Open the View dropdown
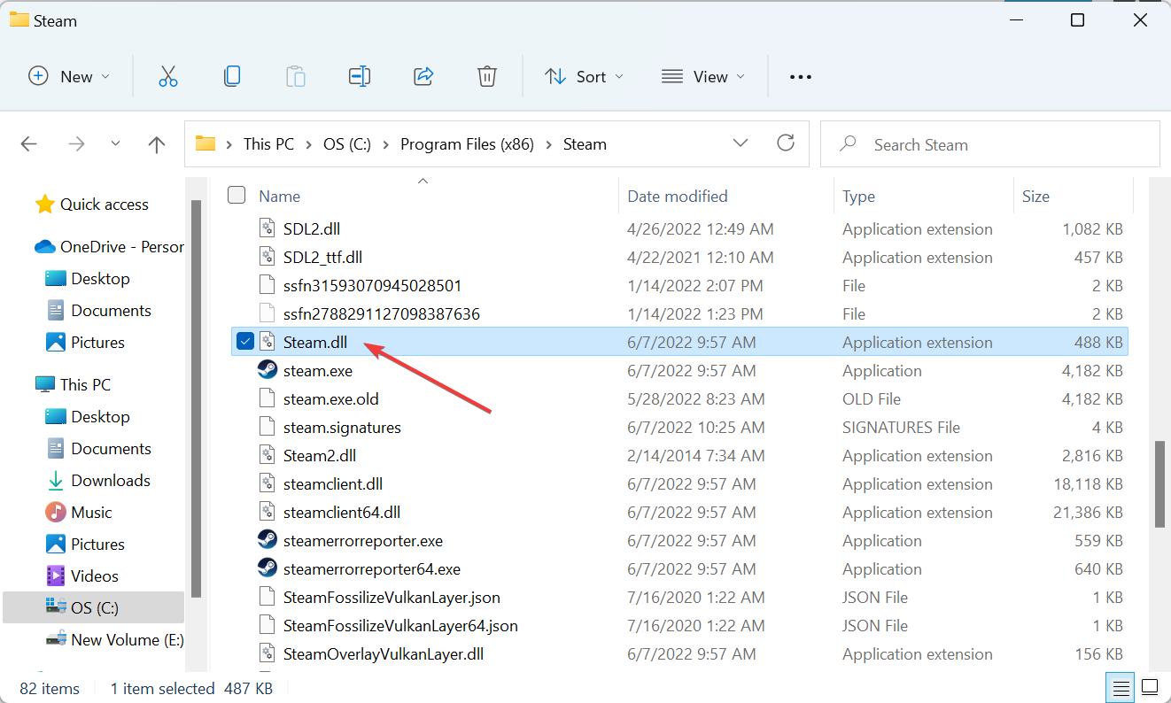The image size is (1171, 703). 703,76
